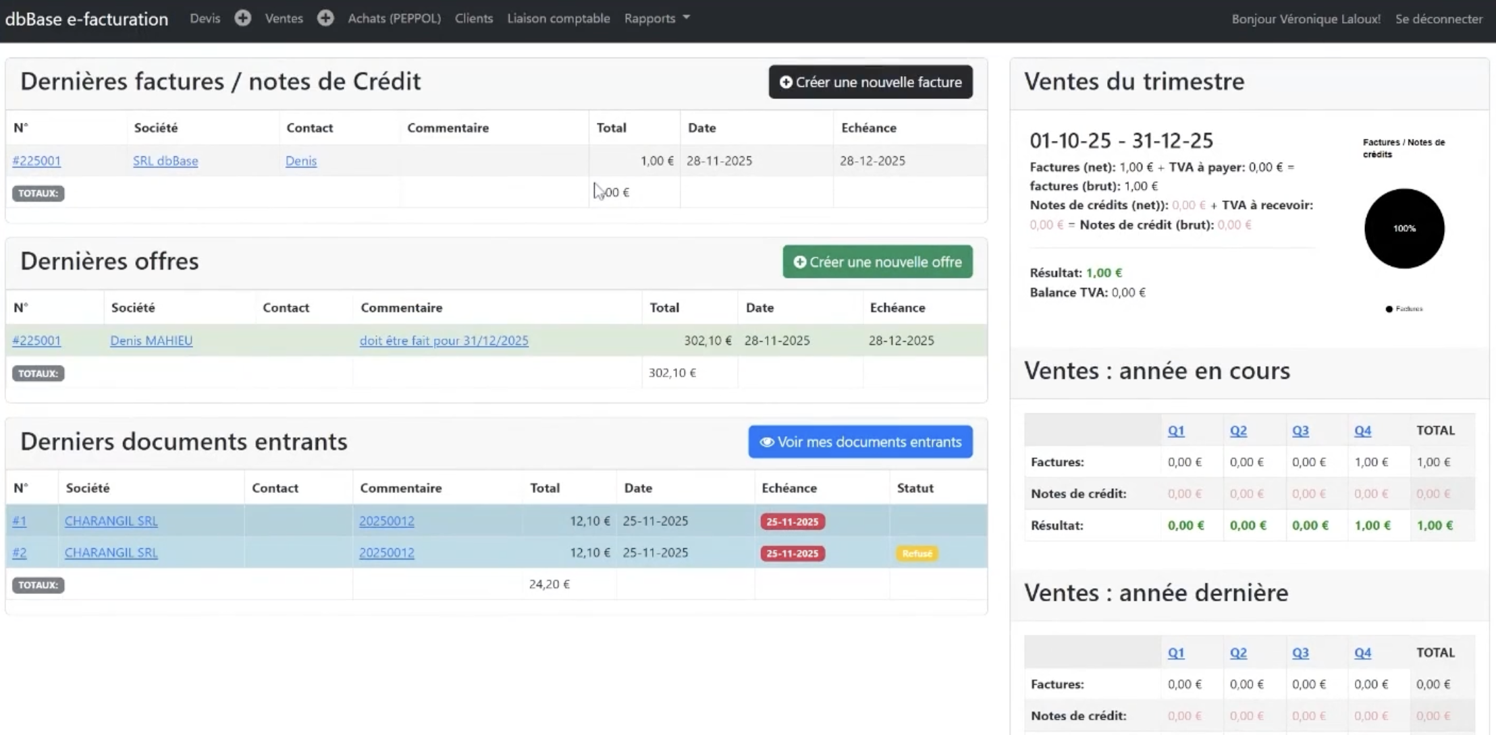Click the red 25-11-2025 badge in row #1
Image resolution: width=1496 pixels, height=735 pixels.
(x=792, y=521)
